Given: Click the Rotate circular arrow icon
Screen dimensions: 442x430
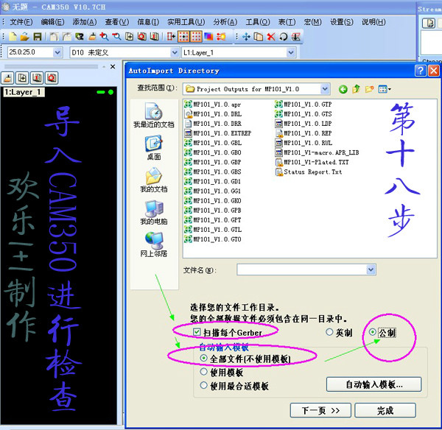Looking at the screenshot, I should [x=283, y=37].
